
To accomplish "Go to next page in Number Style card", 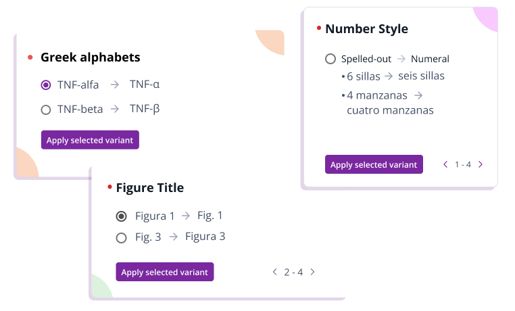I will (481, 164).
